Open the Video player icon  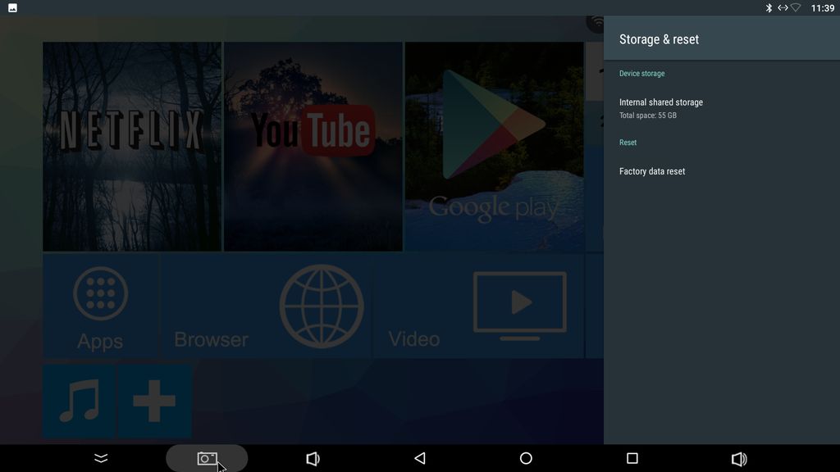[519, 306]
